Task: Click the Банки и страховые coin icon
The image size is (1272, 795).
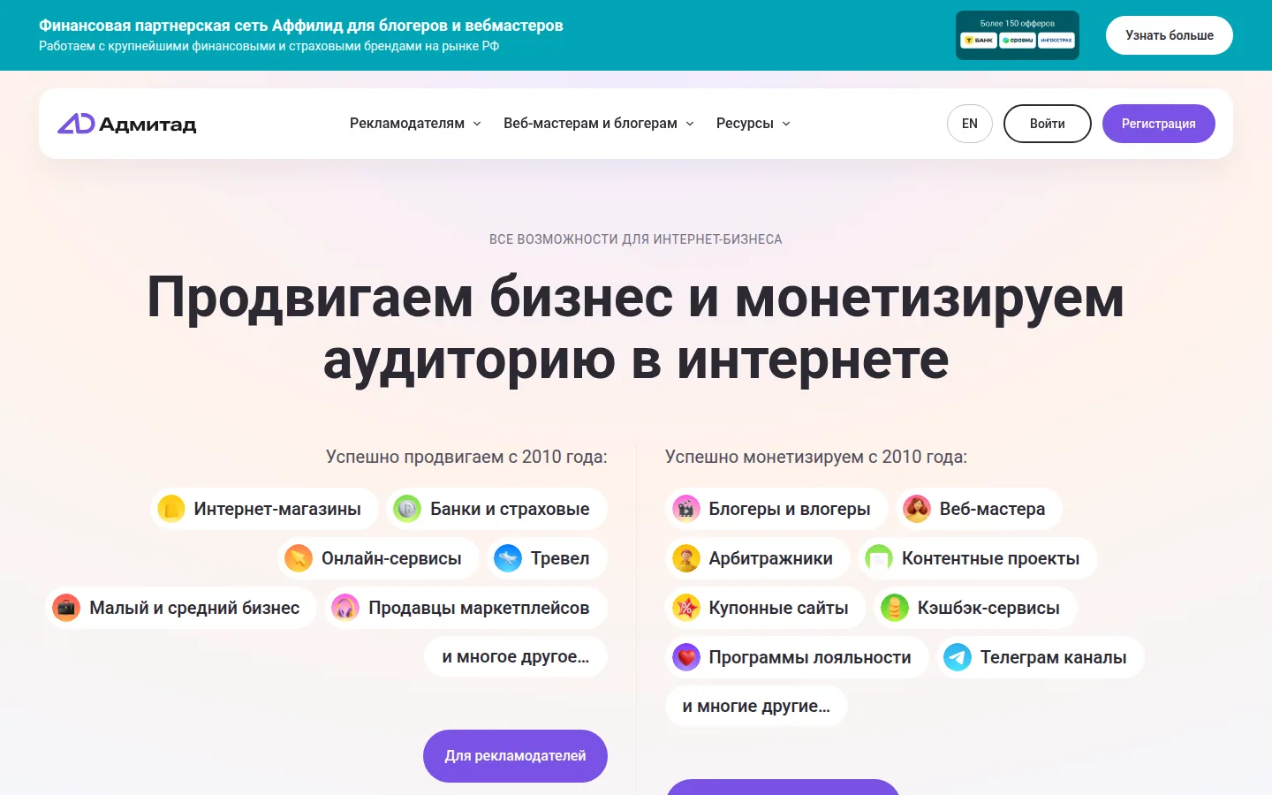Action: tap(407, 509)
